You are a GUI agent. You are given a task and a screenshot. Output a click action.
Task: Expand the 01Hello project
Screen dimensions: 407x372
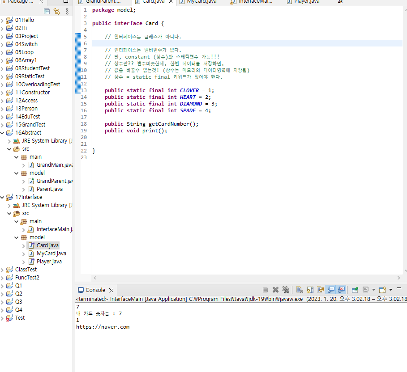click(2, 21)
